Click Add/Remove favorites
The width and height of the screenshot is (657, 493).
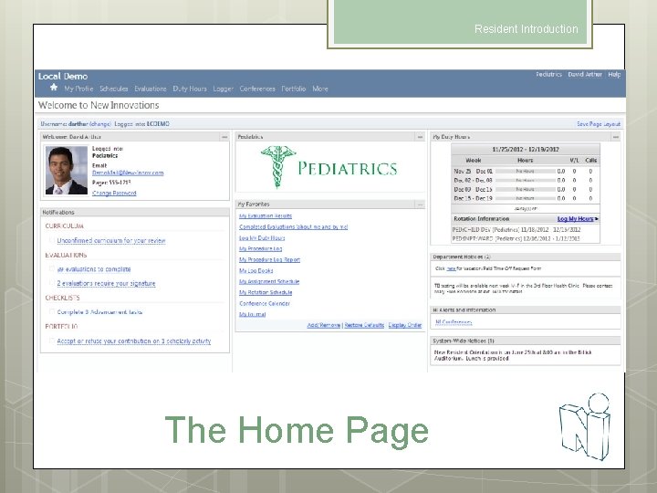[x=323, y=325]
